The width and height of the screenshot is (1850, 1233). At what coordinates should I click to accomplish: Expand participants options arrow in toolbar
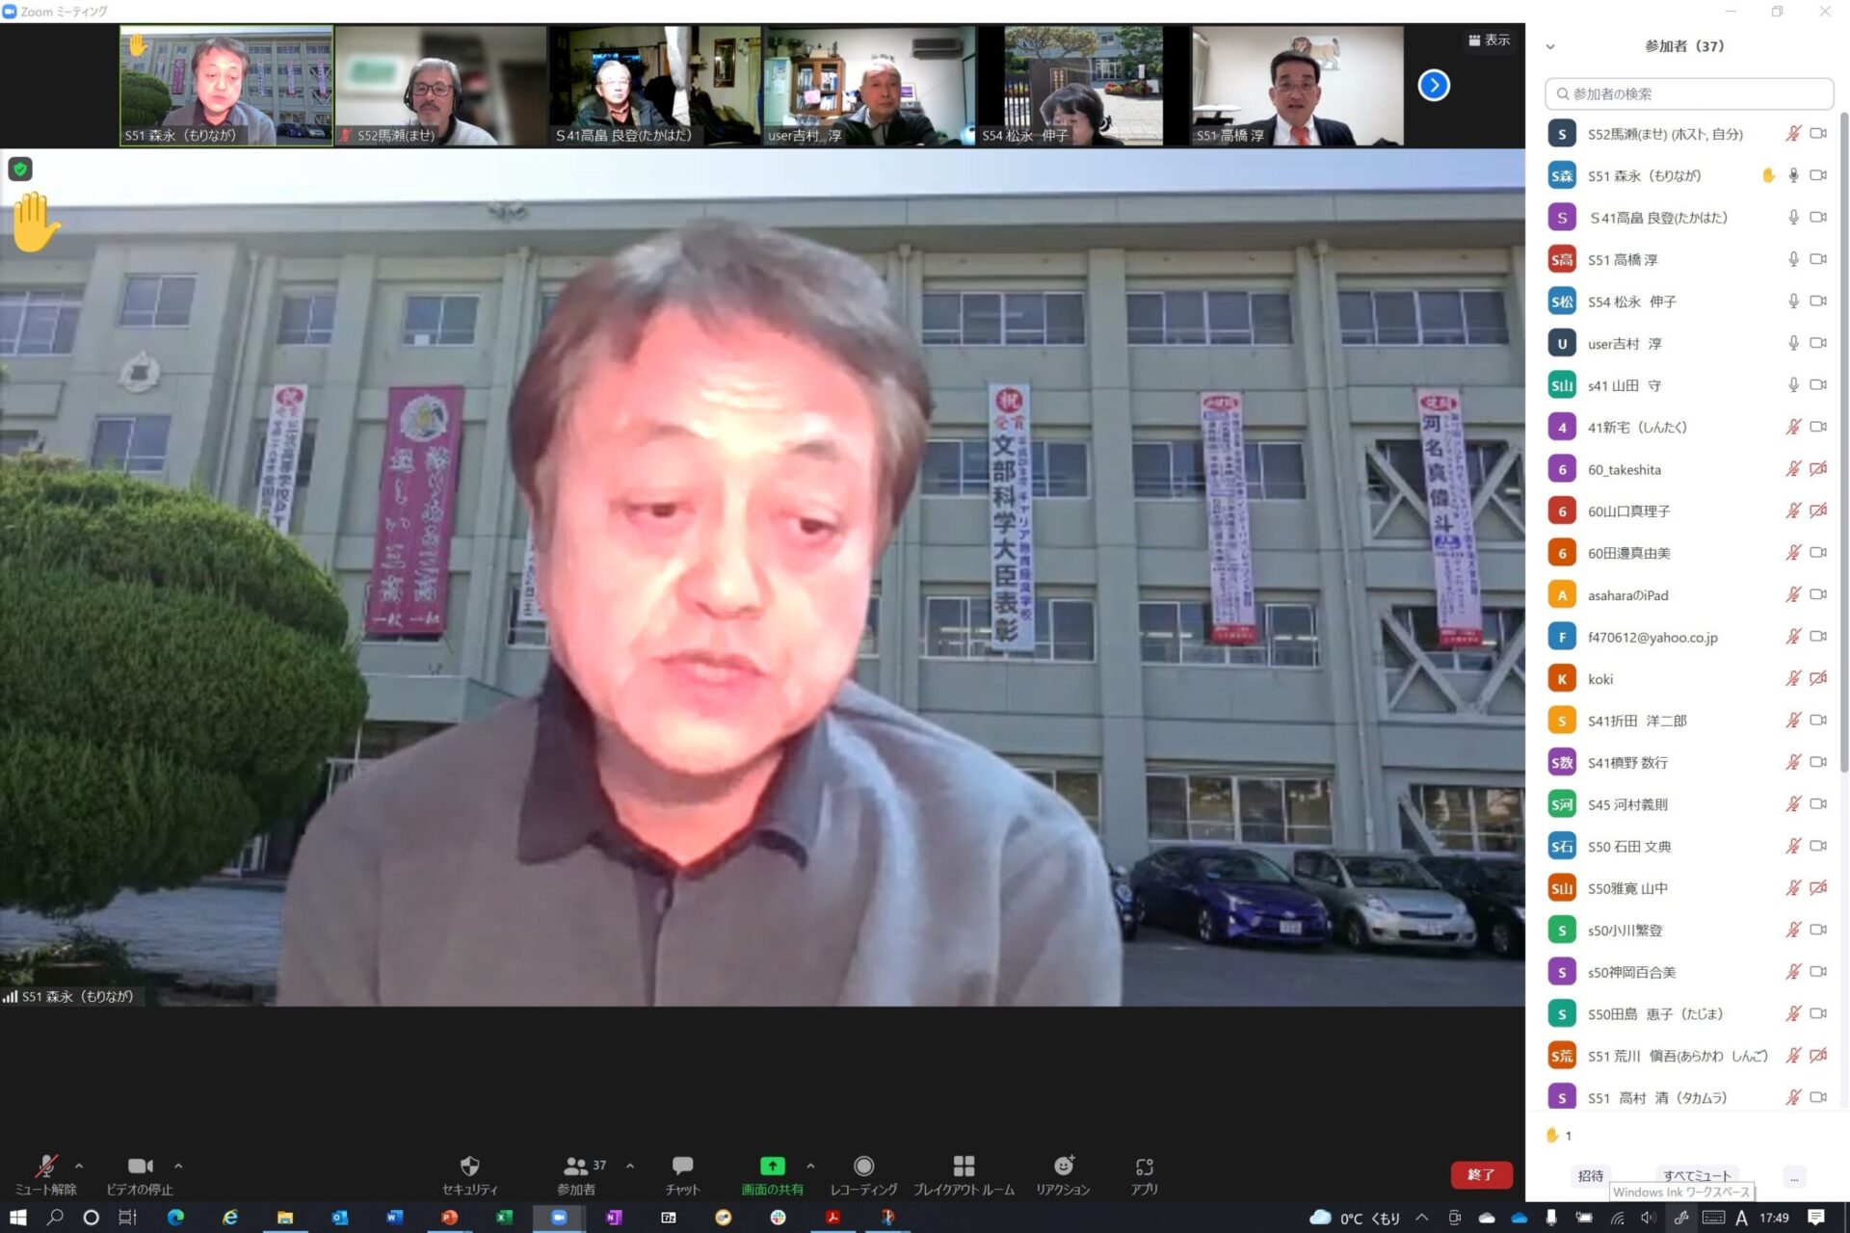click(630, 1166)
